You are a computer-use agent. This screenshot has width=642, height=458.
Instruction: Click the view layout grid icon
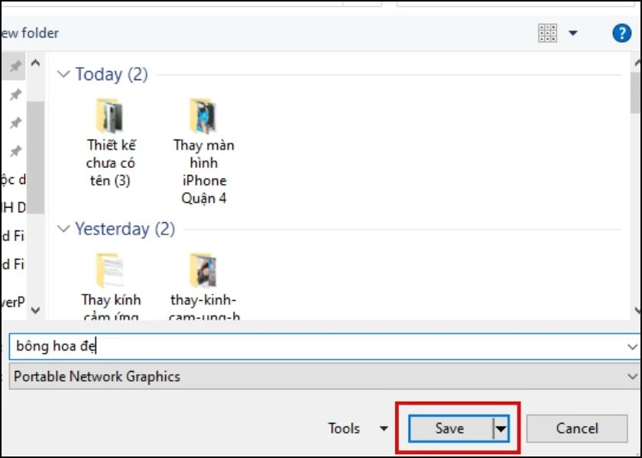click(547, 33)
